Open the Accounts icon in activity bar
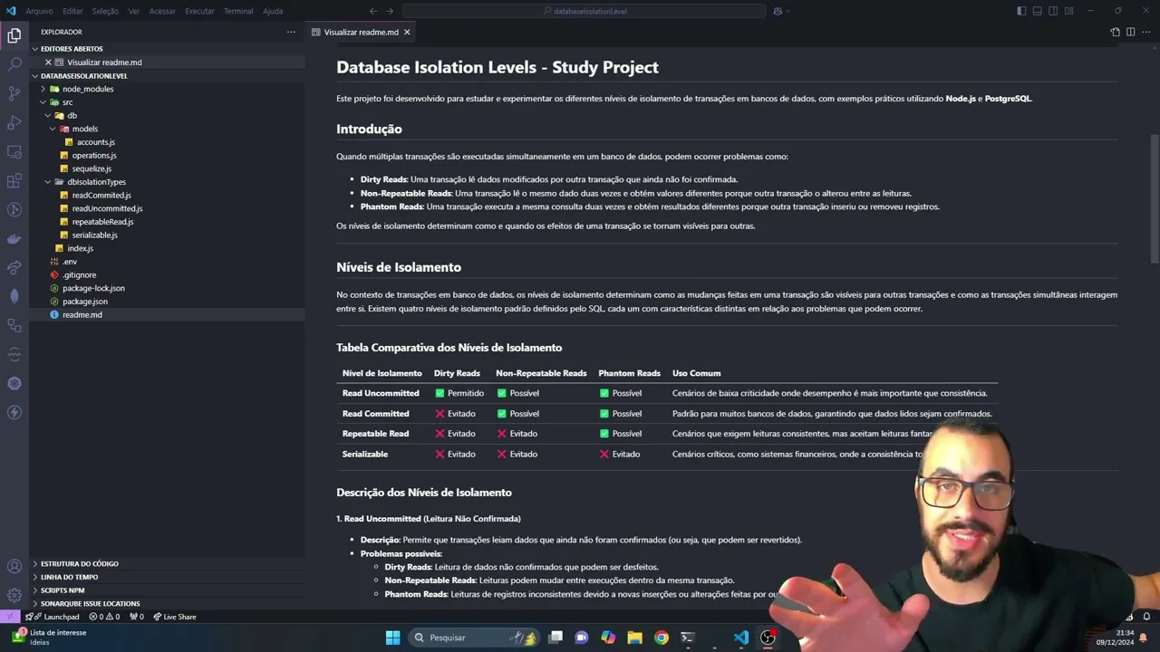 tap(14, 567)
